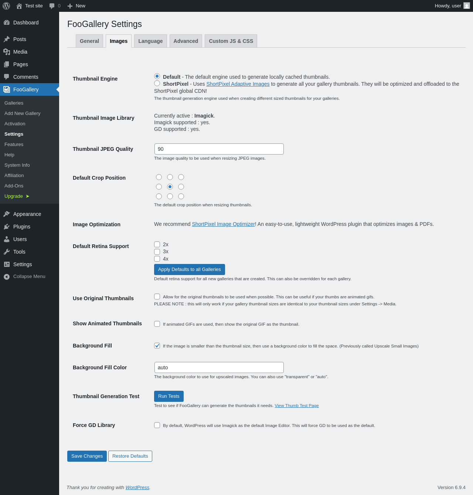Open the View Thumb Test Page link
Image resolution: width=473 pixels, height=495 pixels.
297,406
